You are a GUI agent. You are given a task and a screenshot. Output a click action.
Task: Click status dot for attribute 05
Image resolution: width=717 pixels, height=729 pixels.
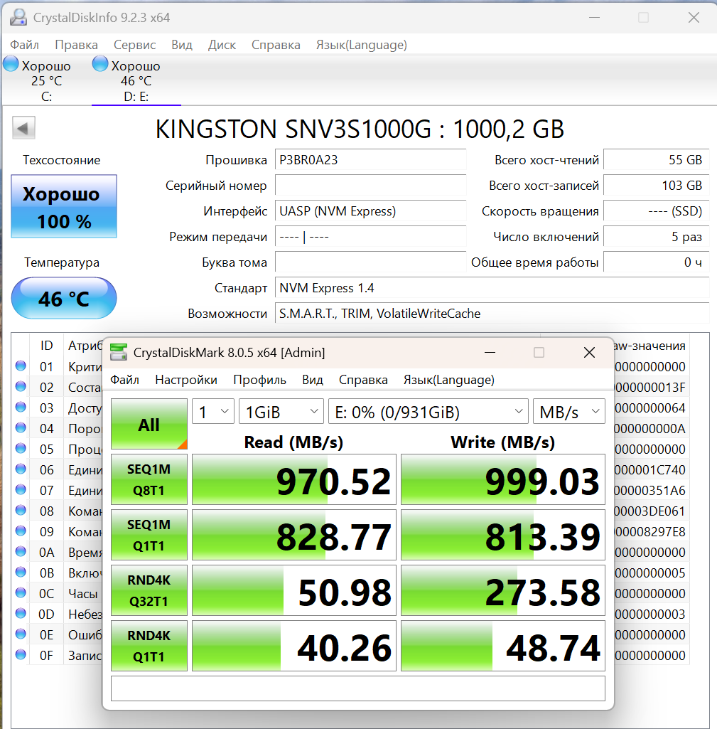(x=21, y=448)
